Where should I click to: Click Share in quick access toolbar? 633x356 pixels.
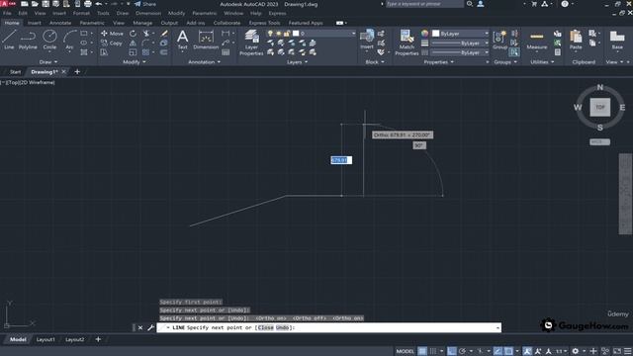tap(145, 4)
